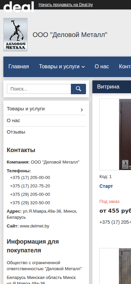Screen dimensions: 131x284
Task: Expand Товары и услуги sidebar chevron
Action: [x=82, y=110]
